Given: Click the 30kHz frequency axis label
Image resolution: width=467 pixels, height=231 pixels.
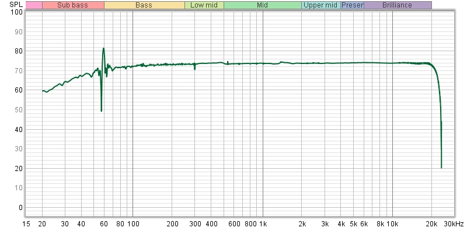Looking at the screenshot, I should (455, 224).
